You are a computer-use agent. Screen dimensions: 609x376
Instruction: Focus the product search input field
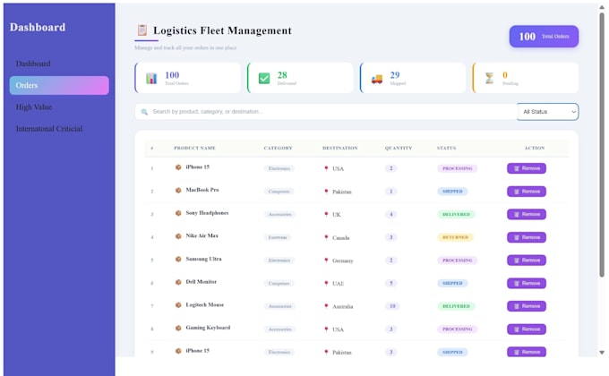[x=326, y=112]
